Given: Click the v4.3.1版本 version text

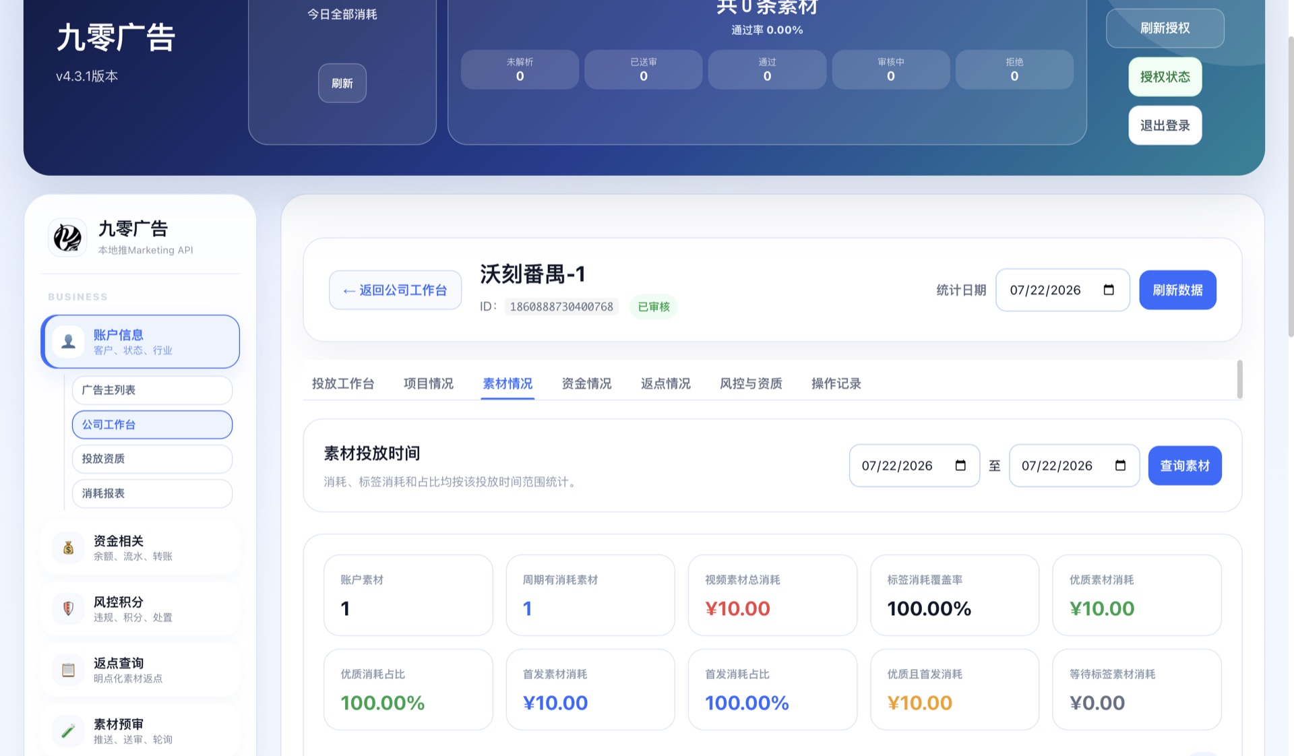Looking at the screenshot, I should [87, 76].
